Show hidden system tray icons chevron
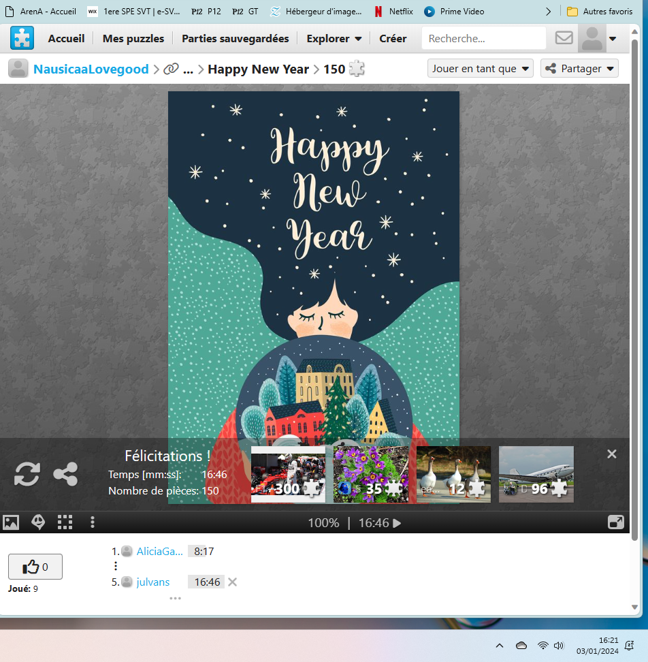 click(x=500, y=645)
